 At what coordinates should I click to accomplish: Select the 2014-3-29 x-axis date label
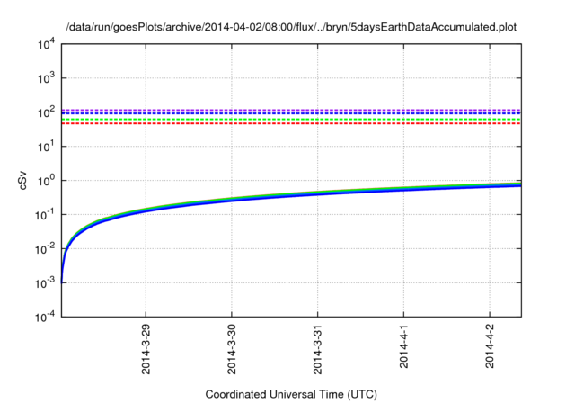[x=146, y=349]
